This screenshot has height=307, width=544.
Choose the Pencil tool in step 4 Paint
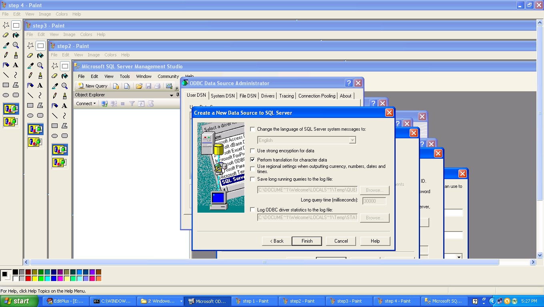[6, 55]
